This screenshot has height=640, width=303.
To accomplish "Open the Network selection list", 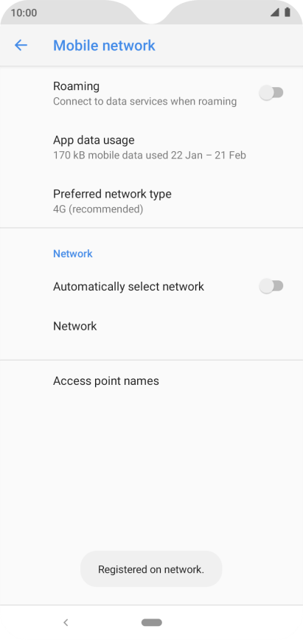I will (152, 326).
